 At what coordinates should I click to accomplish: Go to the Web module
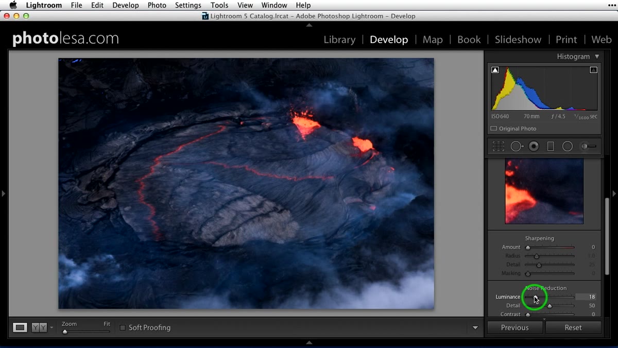coord(602,40)
